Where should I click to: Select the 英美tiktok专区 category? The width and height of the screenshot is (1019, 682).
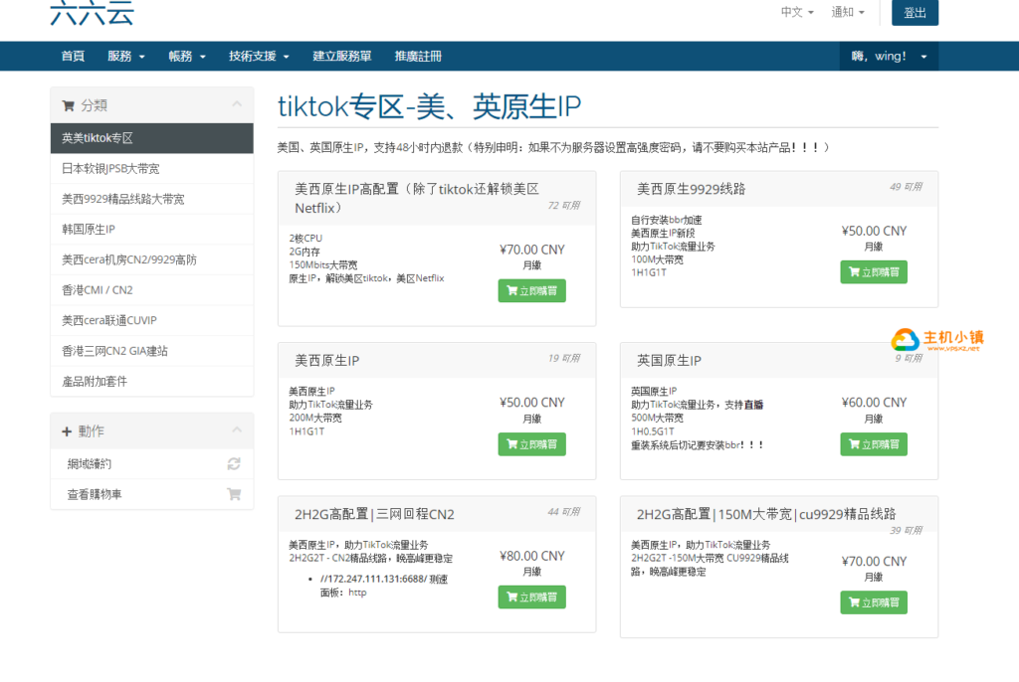(x=152, y=138)
